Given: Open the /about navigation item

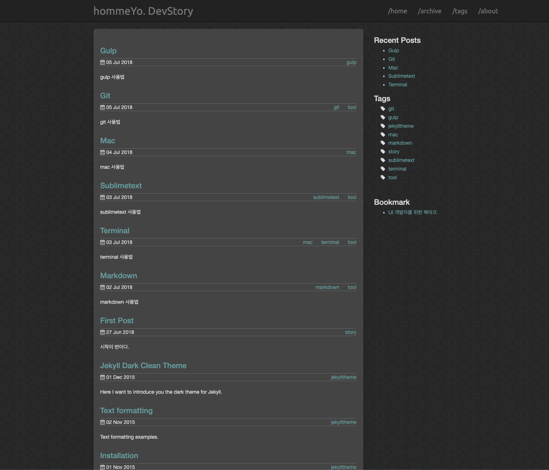Looking at the screenshot, I should [x=488, y=11].
